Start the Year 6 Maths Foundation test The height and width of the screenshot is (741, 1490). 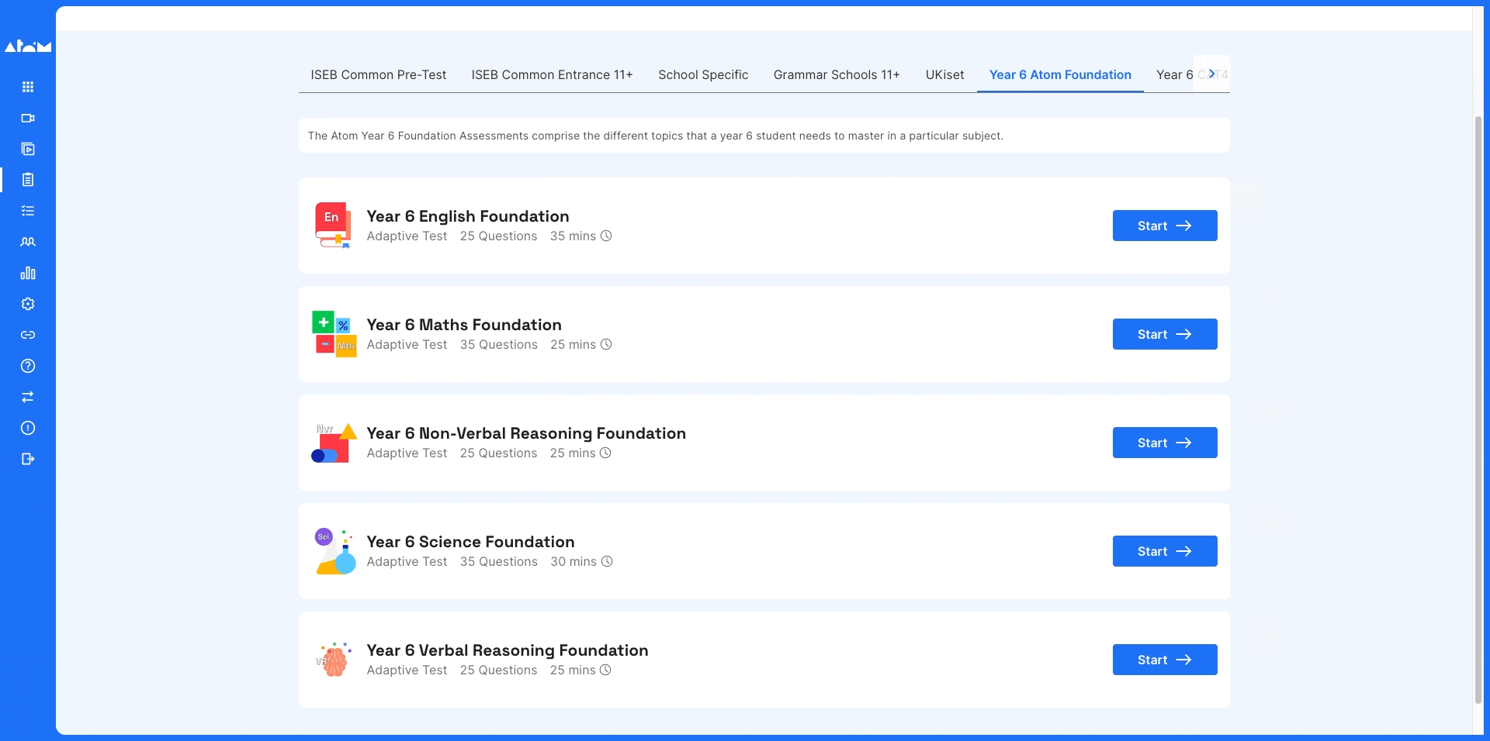click(x=1165, y=334)
